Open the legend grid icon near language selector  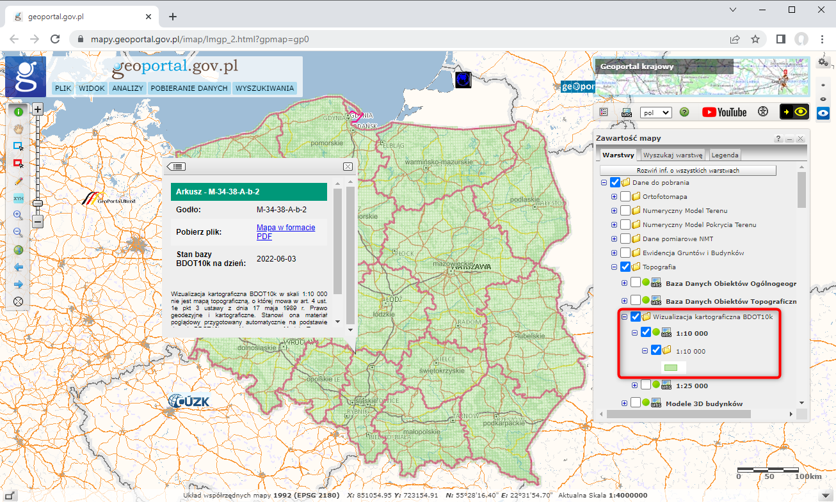point(602,111)
